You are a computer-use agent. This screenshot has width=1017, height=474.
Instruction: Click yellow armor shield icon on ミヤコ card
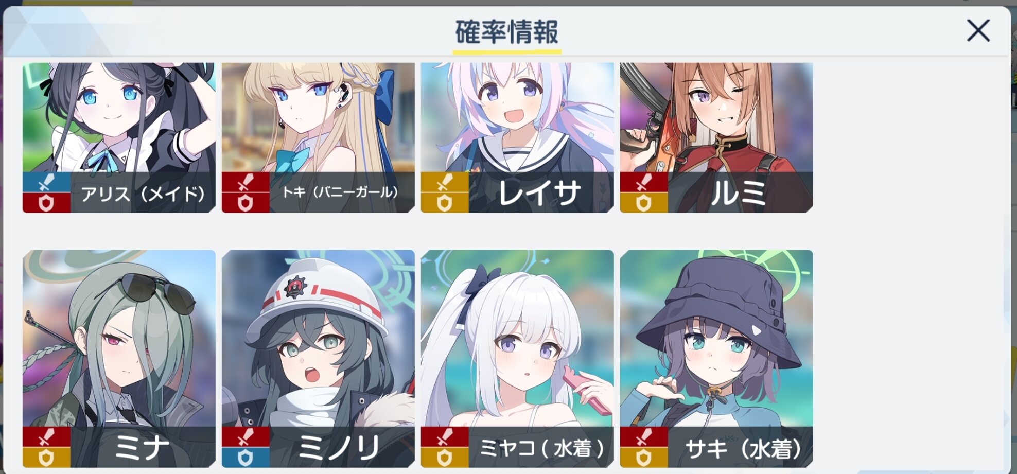(445, 458)
